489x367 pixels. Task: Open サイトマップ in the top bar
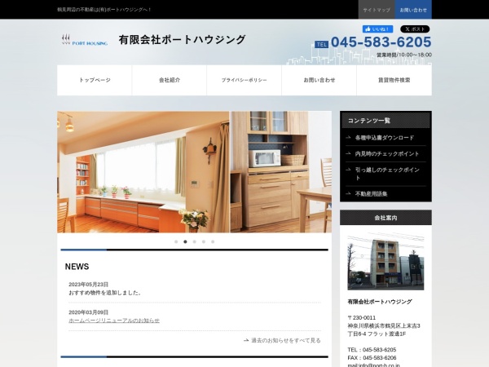pos(377,10)
